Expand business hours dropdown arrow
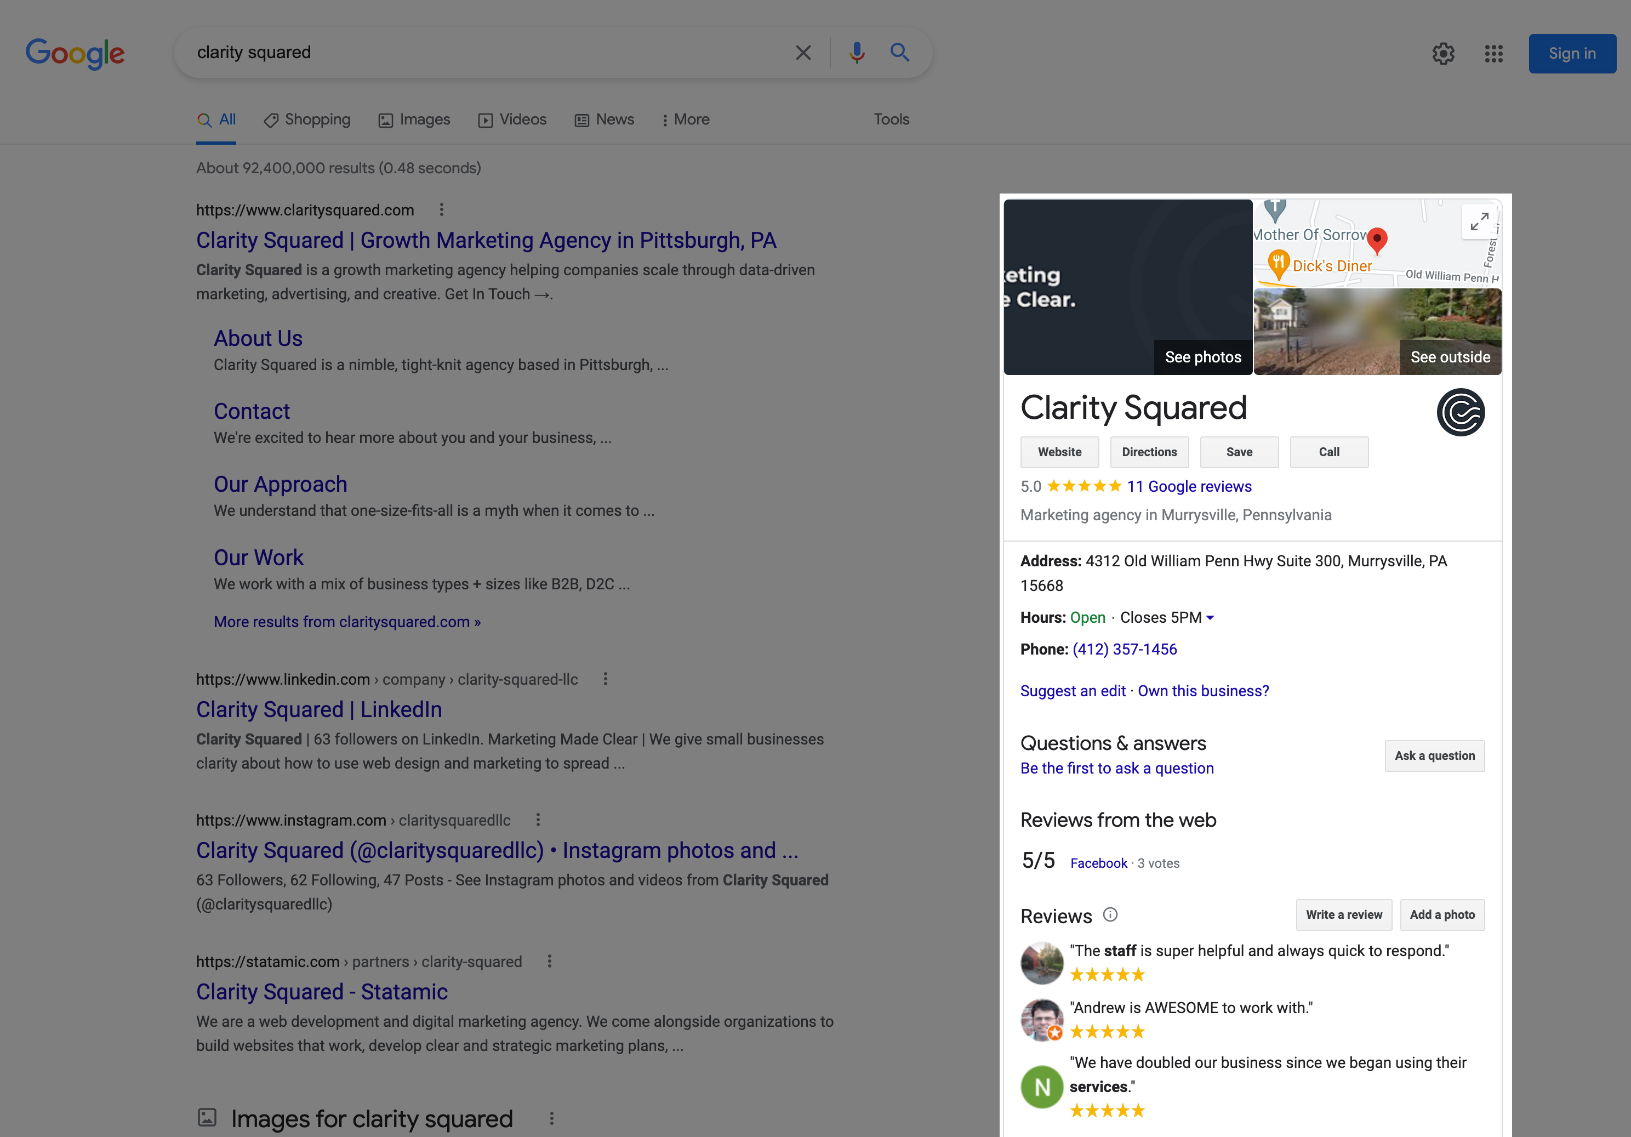1631x1137 pixels. tap(1210, 617)
